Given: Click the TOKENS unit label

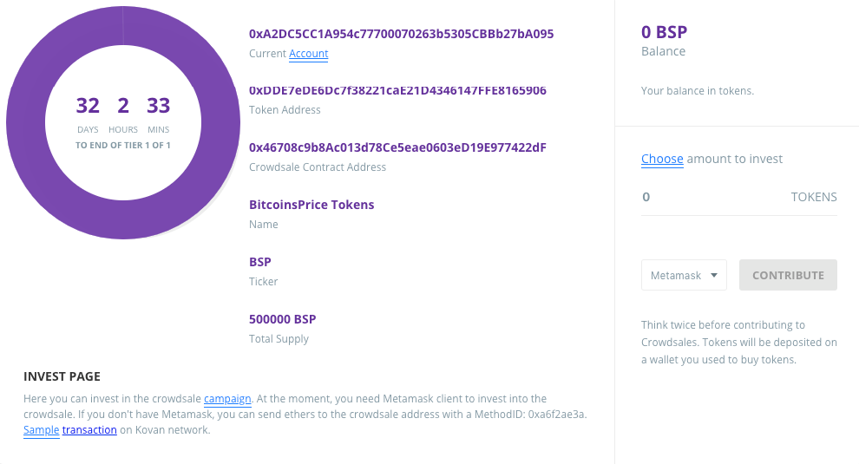Looking at the screenshot, I should point(814,197).
